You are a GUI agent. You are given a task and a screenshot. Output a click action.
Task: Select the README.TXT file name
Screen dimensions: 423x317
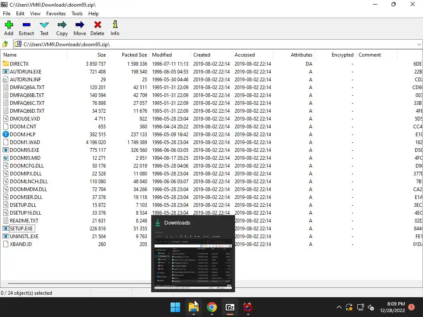(24, 220)
